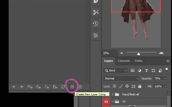Filter for adjustment layers icon

tap(139, 71)
